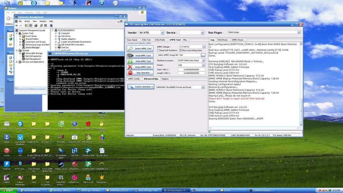The image size is (343, 193).
Task: Click the Detect eMMC Card button
Action: (140, 49)
